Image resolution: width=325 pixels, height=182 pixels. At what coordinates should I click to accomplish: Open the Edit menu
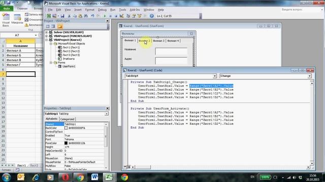pyautogui.click(x=59, y=10)
